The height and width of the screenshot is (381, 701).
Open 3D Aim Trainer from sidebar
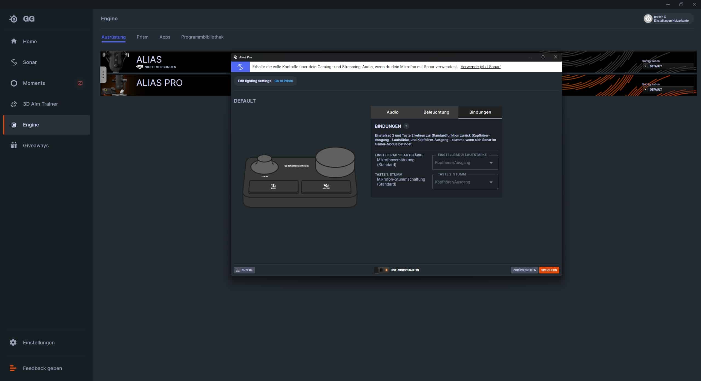click(x=40, y=104)
